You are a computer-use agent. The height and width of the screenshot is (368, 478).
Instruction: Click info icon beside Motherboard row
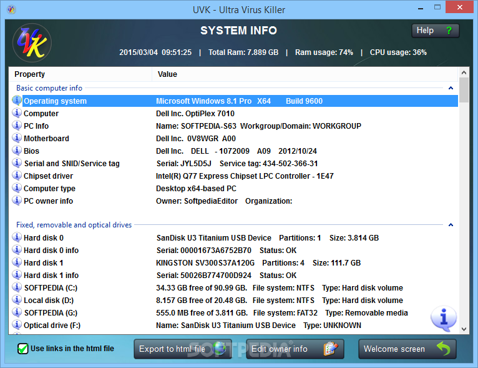17,138
